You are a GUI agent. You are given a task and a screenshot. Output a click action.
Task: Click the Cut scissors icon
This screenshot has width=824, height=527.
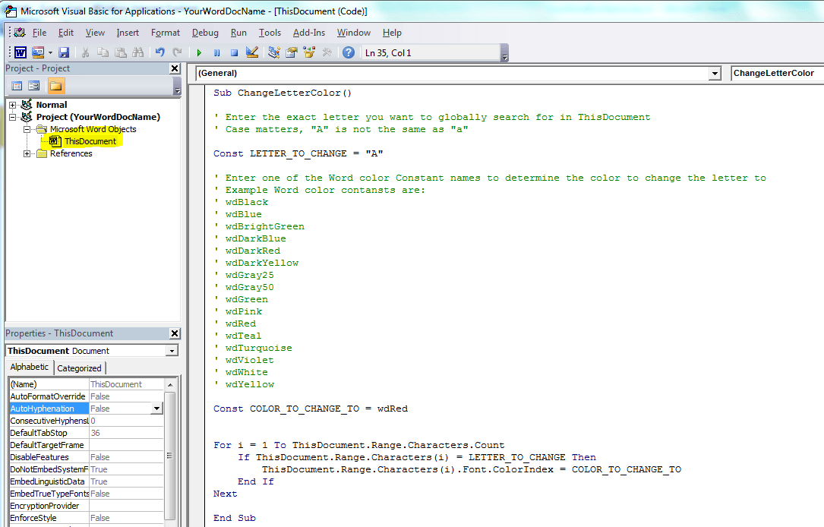[x=85, y=52]
